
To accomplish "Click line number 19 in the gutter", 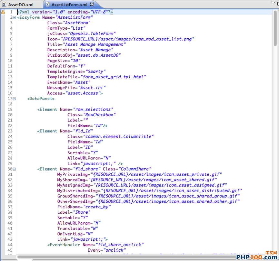I will pyautogui.click(x=10, y=110).
